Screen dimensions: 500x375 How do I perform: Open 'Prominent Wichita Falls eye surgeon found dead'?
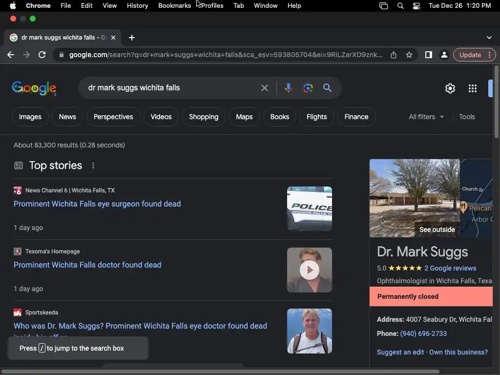pyautogui.click(x=97, y=204)
